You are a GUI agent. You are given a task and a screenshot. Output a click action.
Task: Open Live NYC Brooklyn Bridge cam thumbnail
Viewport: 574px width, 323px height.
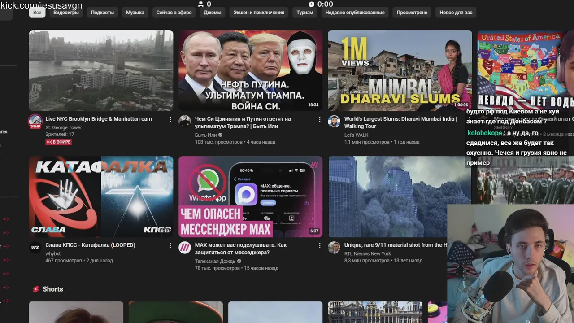(x=101, y=70)
